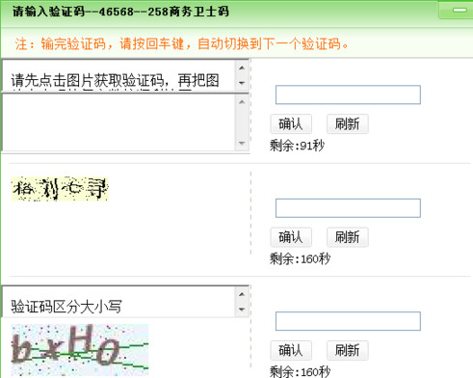Confirm the captcha with 91 seconds remaining
This screenshot has height=378, width=473.
point(291,123)
